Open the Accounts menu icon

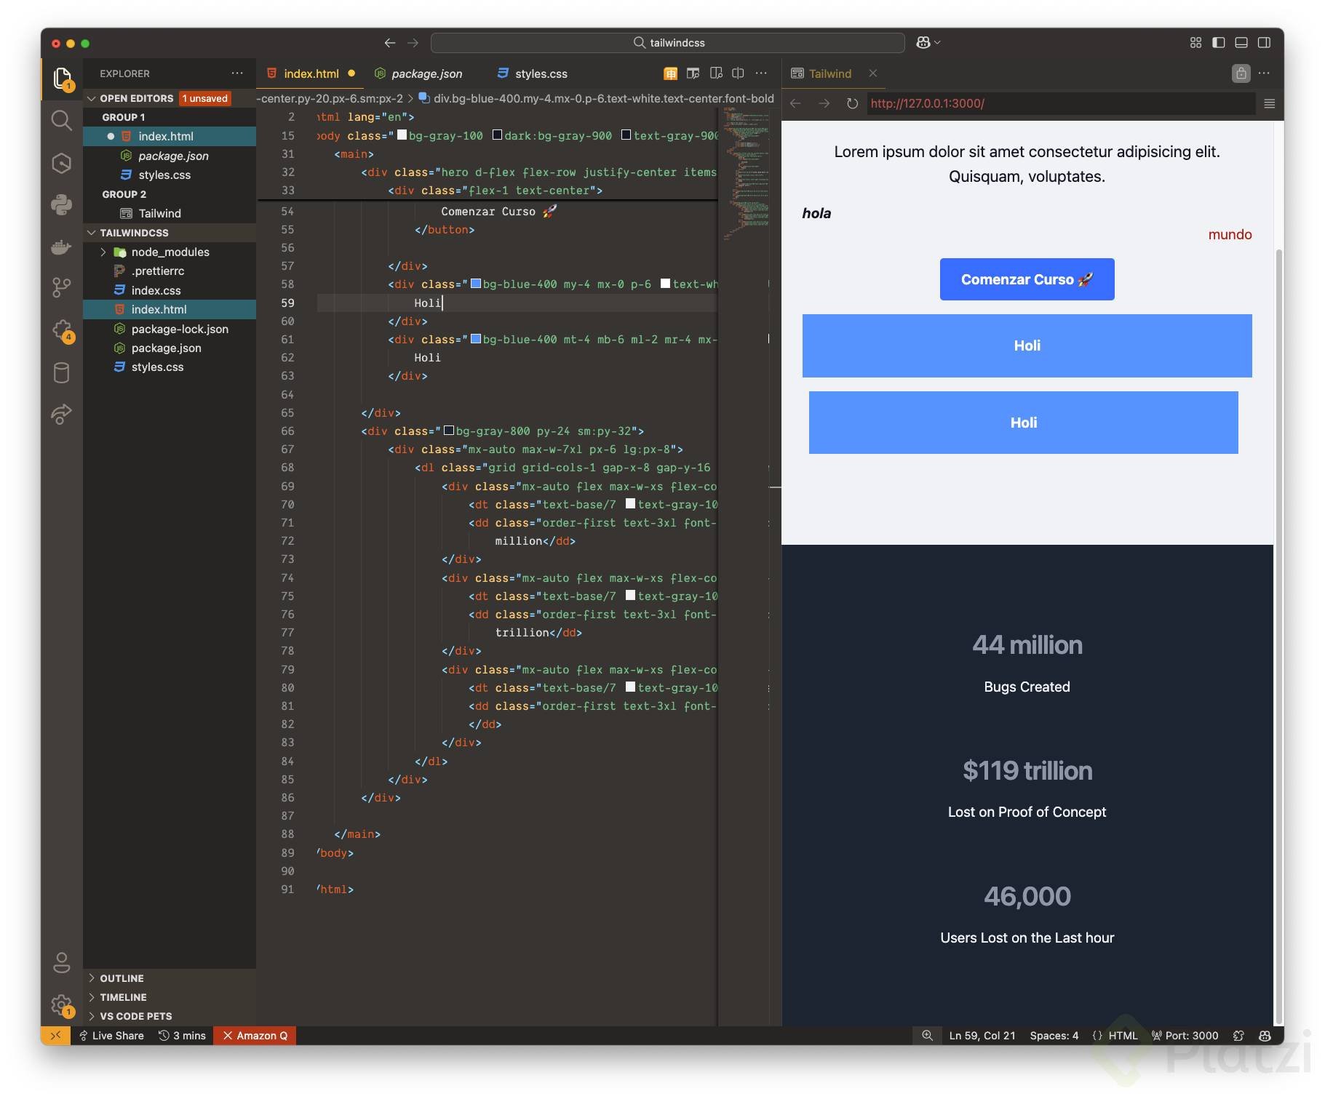(x=62, y=963)
